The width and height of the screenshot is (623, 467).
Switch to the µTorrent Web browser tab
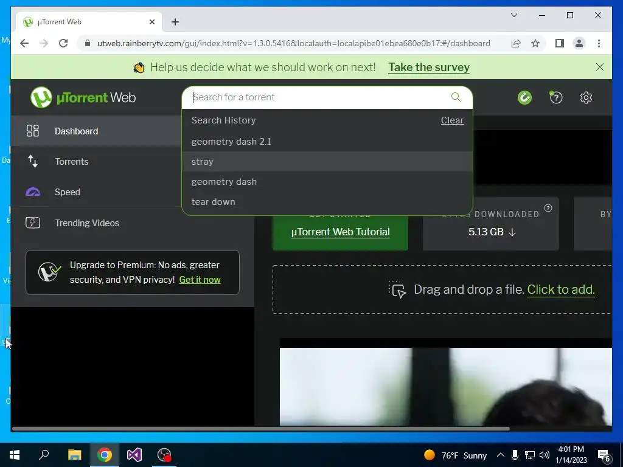[x=89, y=22]
